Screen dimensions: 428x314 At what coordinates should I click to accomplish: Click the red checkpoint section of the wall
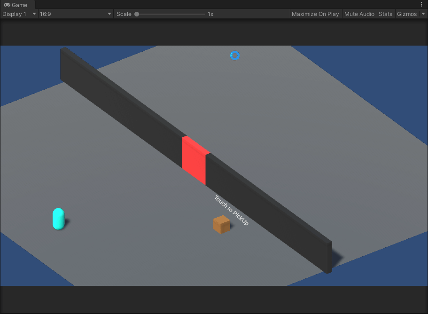coord(194,160)
